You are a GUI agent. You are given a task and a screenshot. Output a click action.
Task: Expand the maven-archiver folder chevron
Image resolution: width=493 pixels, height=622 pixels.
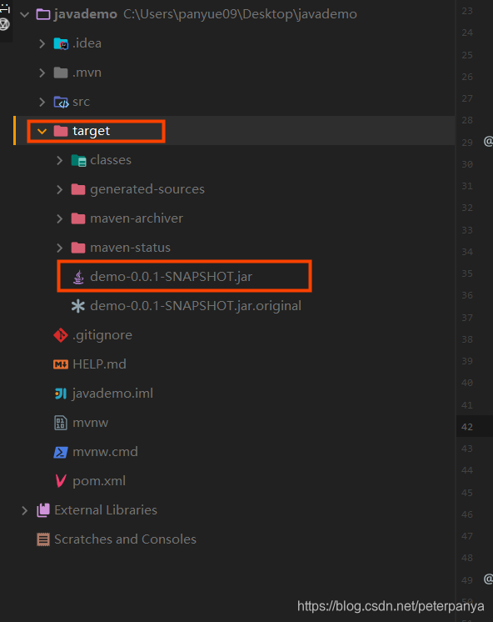(60, 218)
